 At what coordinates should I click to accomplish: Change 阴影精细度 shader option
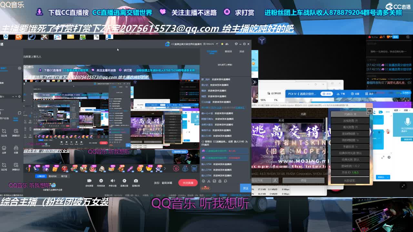[x=350, y=140]
